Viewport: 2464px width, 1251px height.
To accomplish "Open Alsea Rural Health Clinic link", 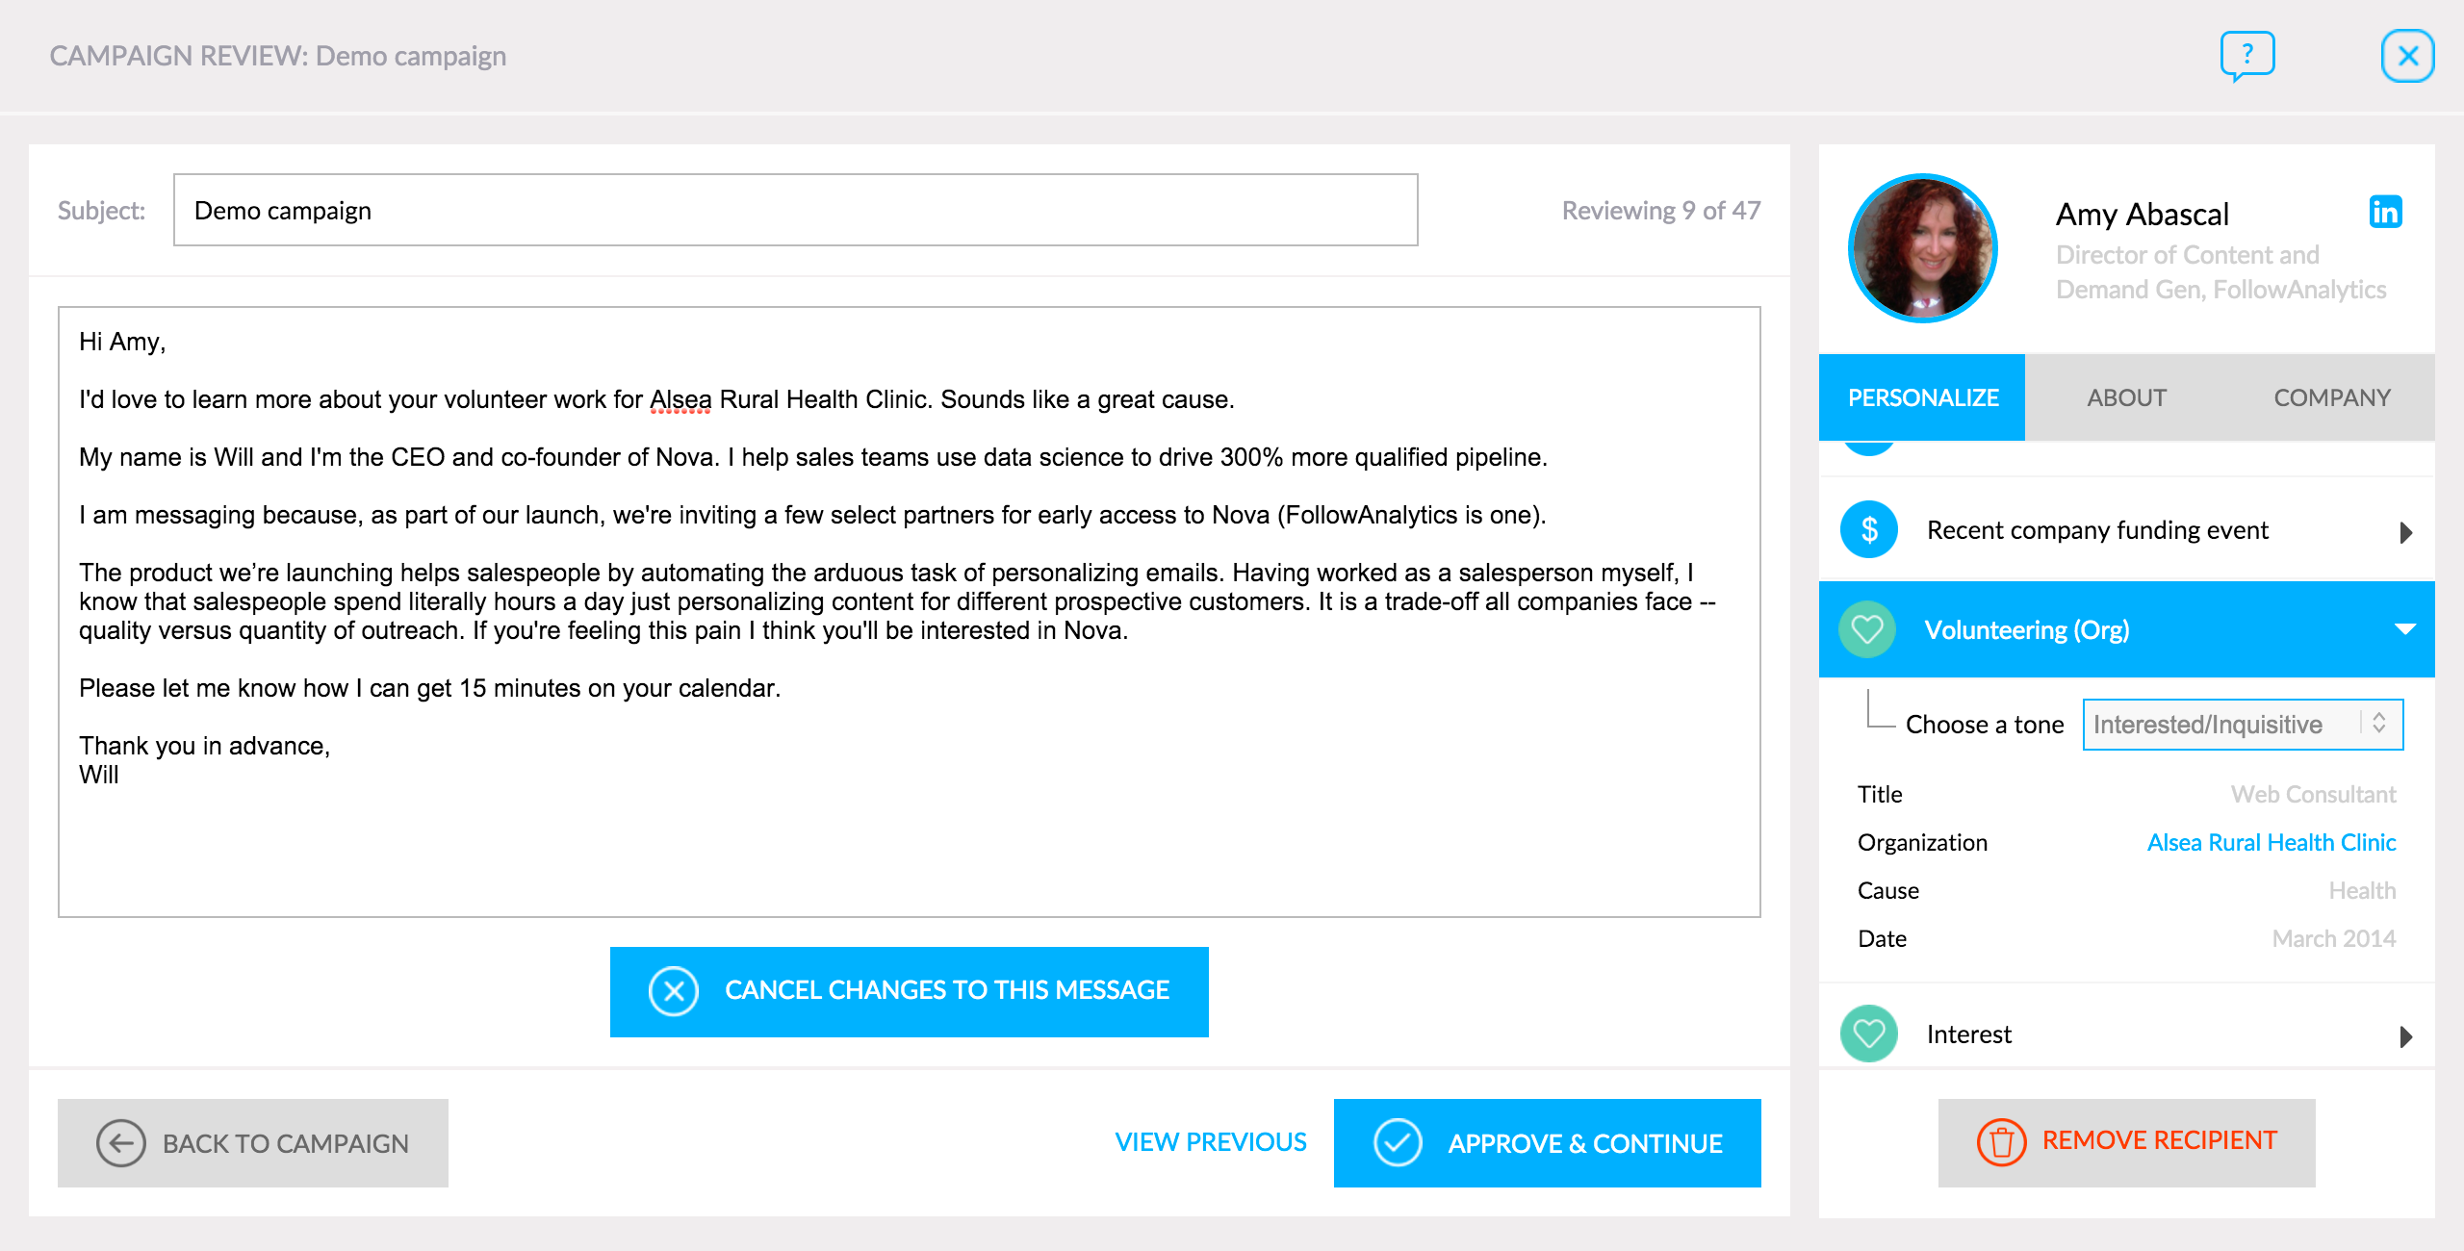I will pos(2271,842).
